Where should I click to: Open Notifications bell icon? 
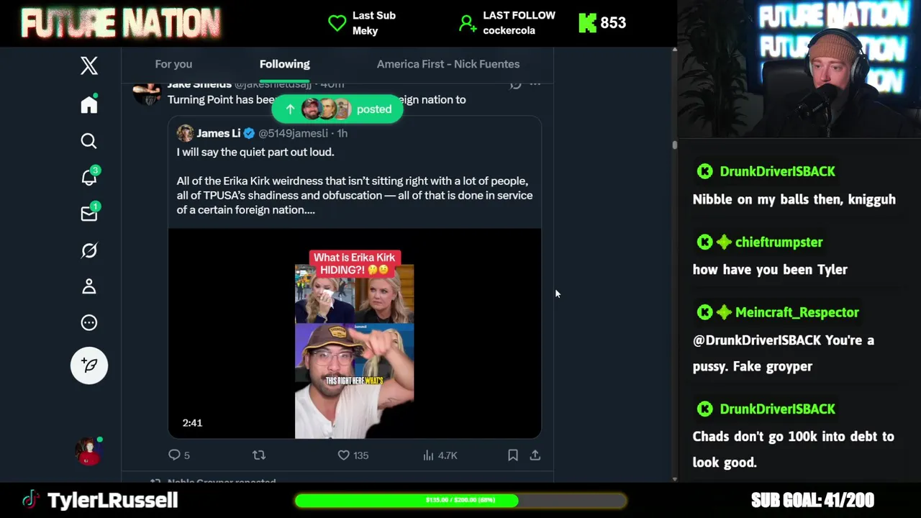tap(89, 177)
